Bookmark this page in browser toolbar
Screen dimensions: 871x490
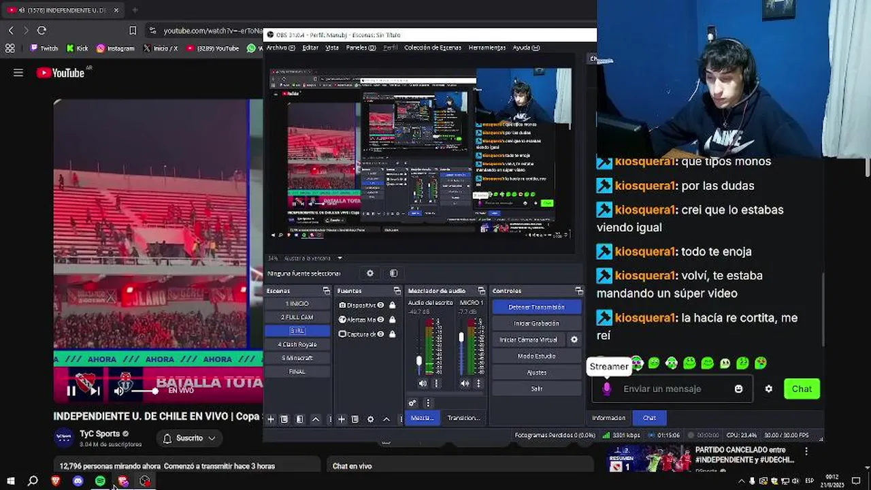click(x=133, y=31)
